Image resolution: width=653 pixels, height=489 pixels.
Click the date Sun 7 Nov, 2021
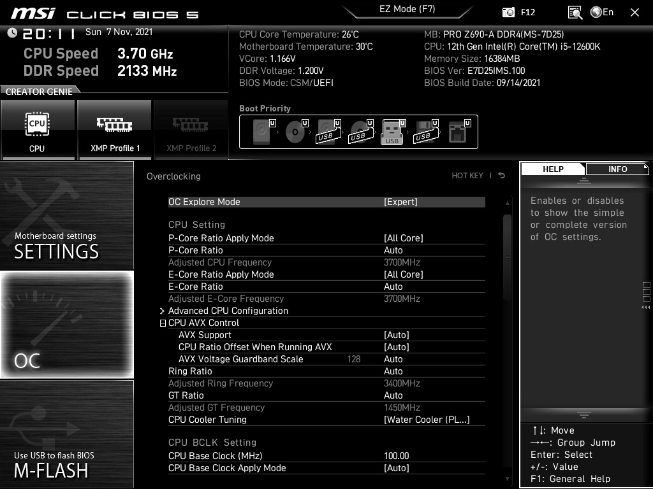119,32
